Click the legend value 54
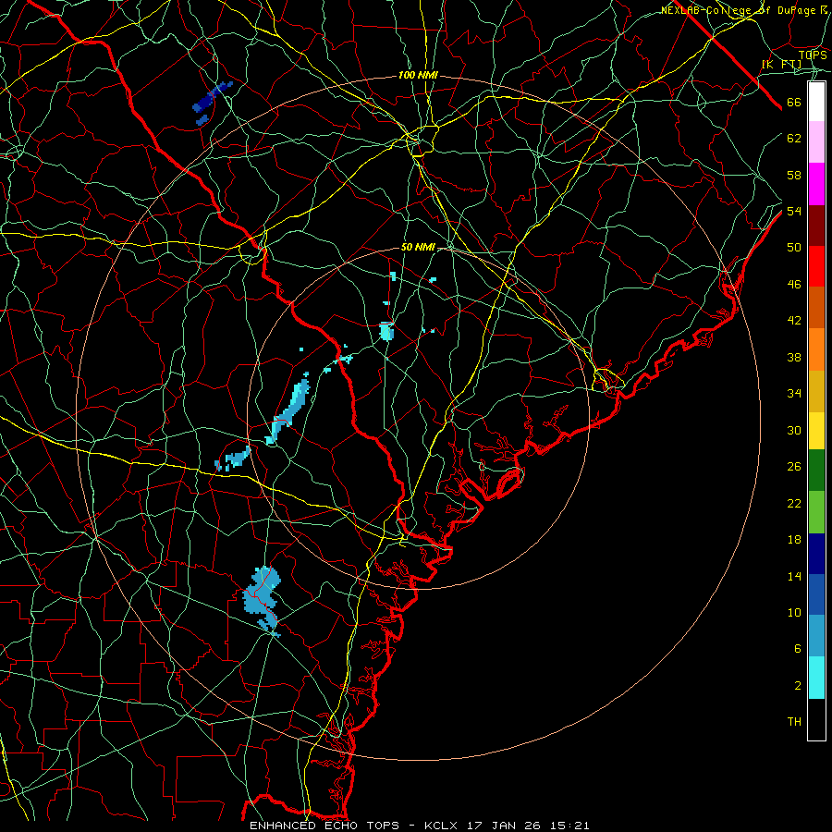832x832 pixels. (x=794, y=211)
